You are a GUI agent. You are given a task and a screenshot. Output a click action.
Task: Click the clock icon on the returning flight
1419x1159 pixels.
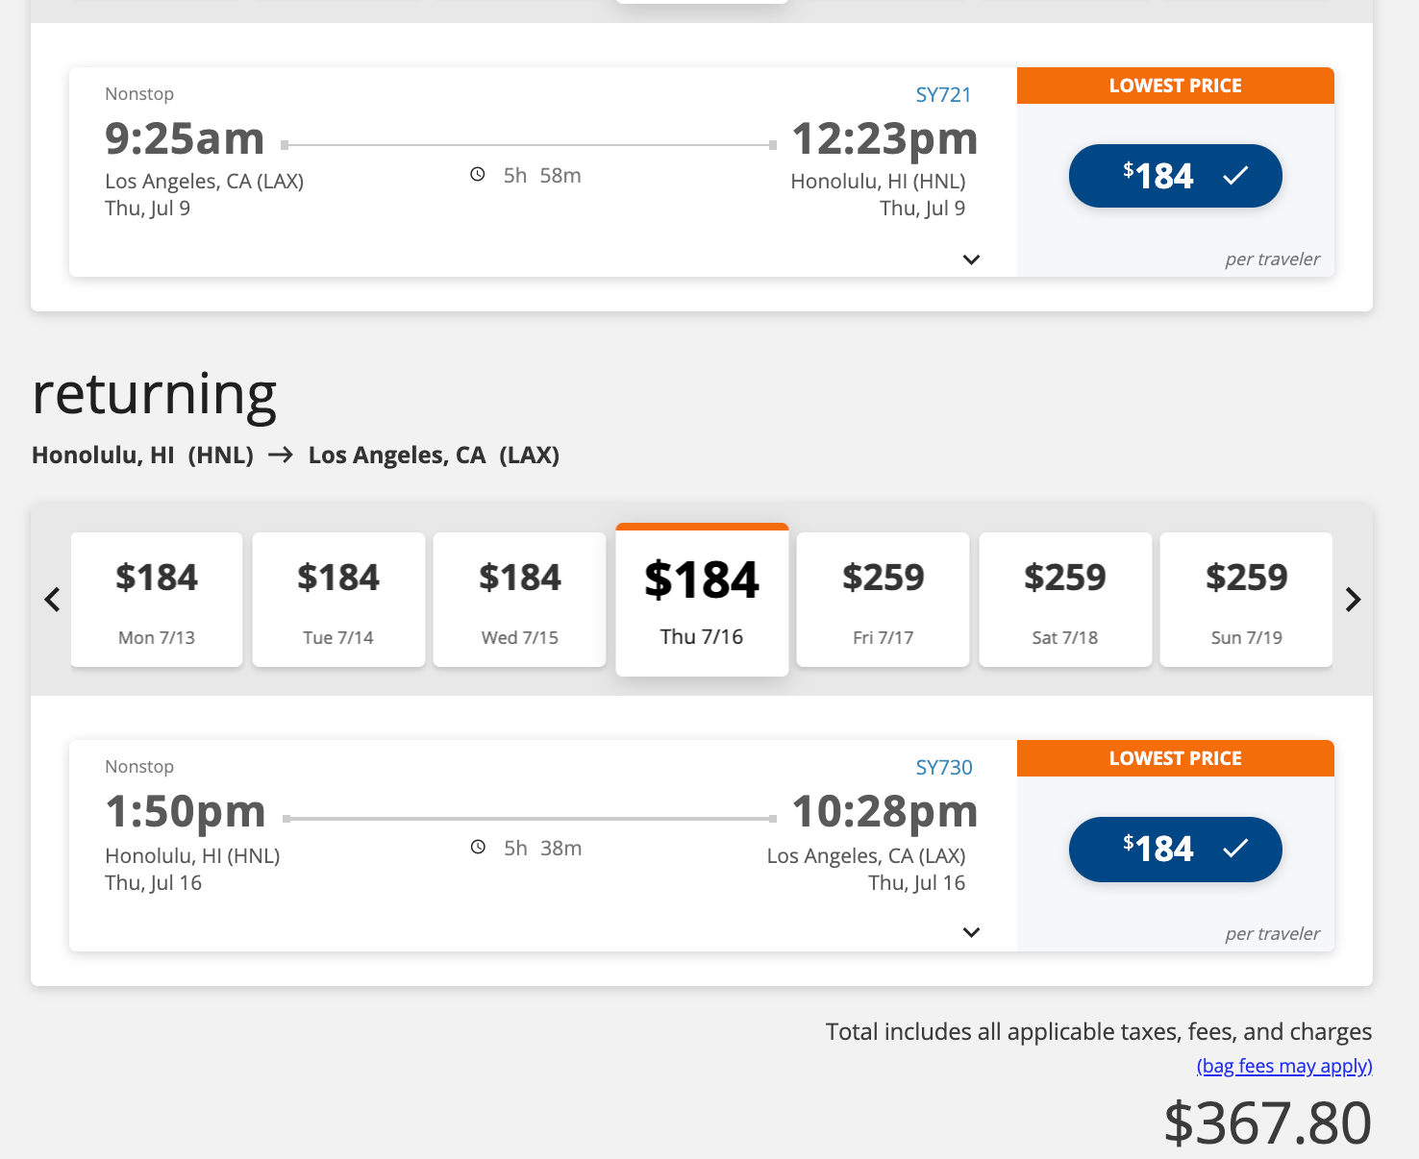[478, 848]
